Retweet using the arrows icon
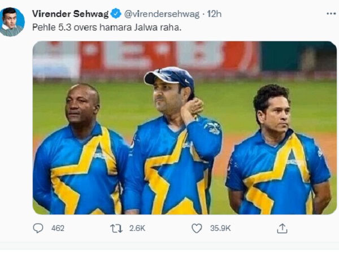 pyautogui.click(x=116, y=228)
